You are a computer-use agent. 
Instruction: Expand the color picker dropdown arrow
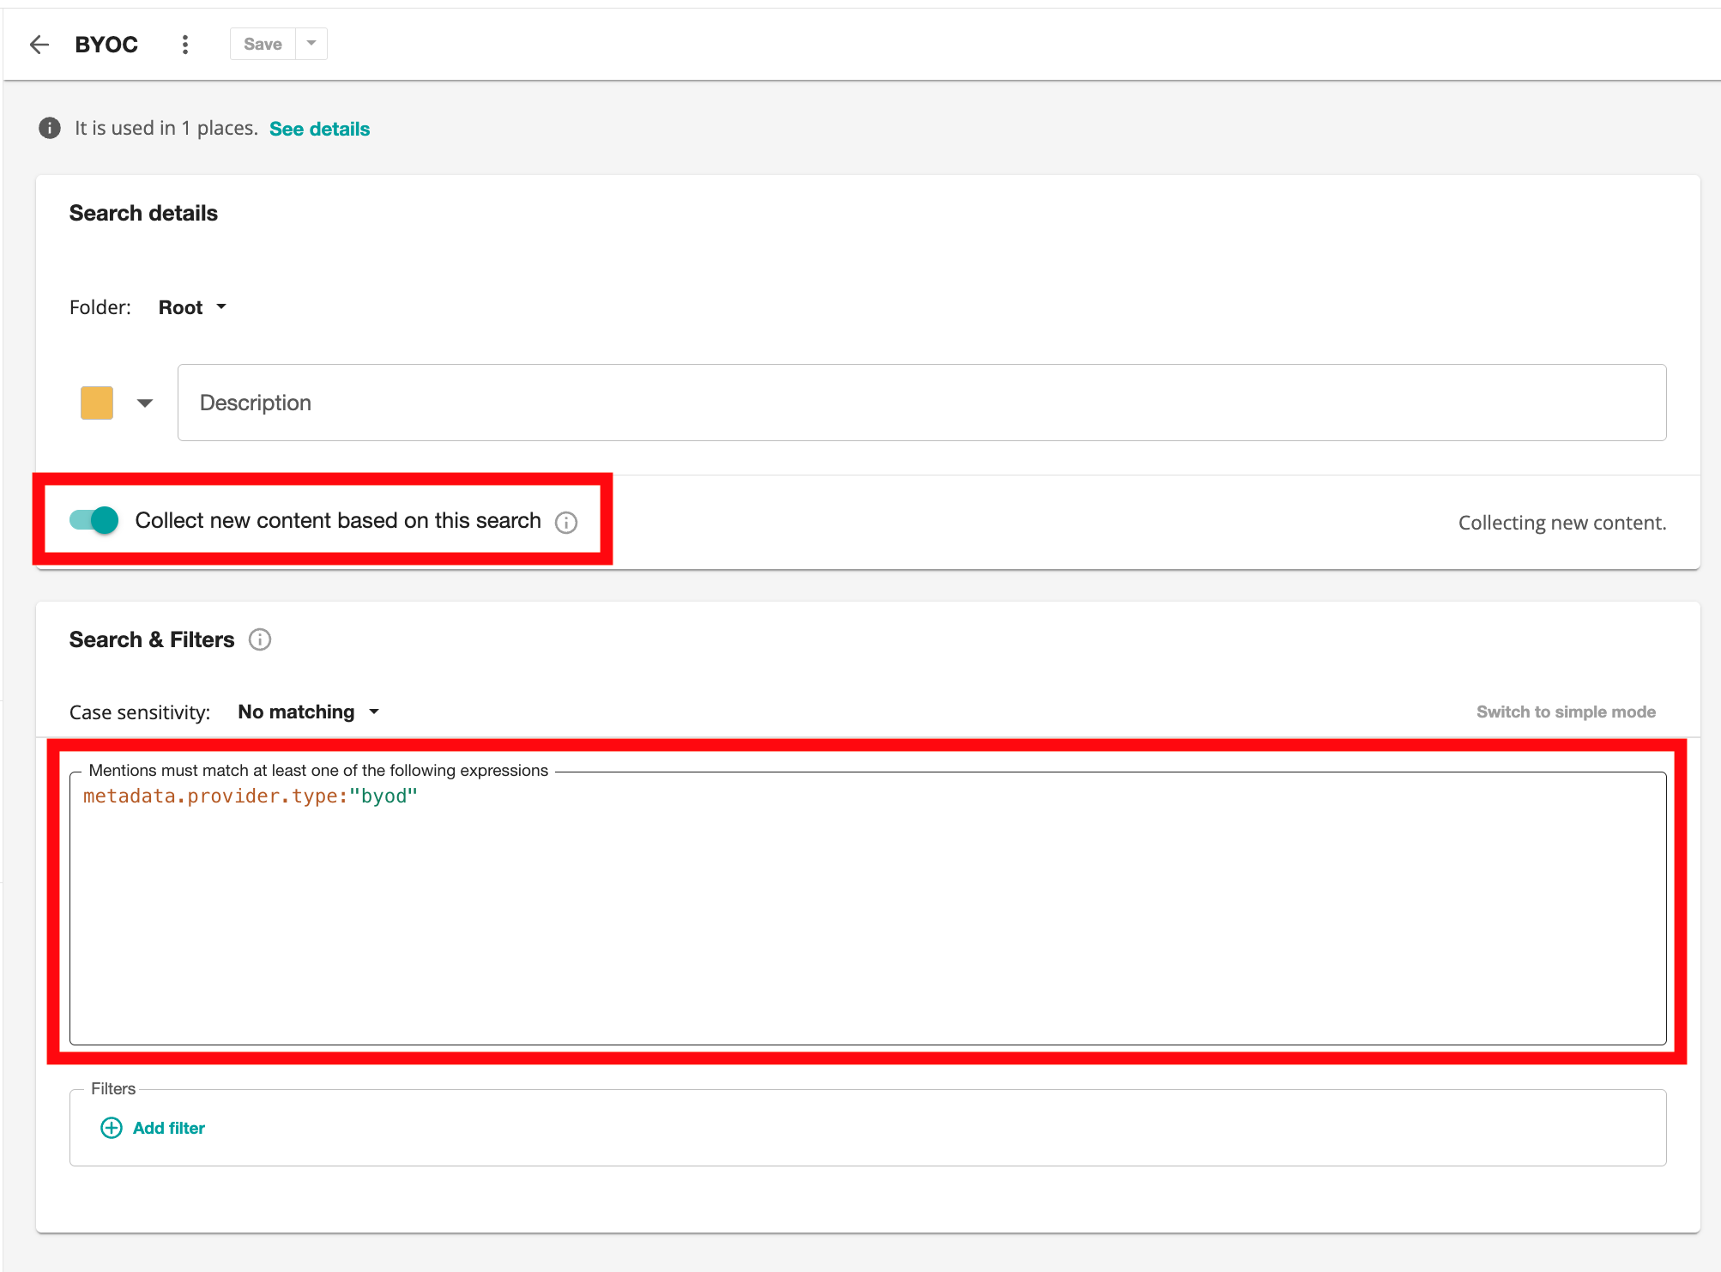coord(145,403)
